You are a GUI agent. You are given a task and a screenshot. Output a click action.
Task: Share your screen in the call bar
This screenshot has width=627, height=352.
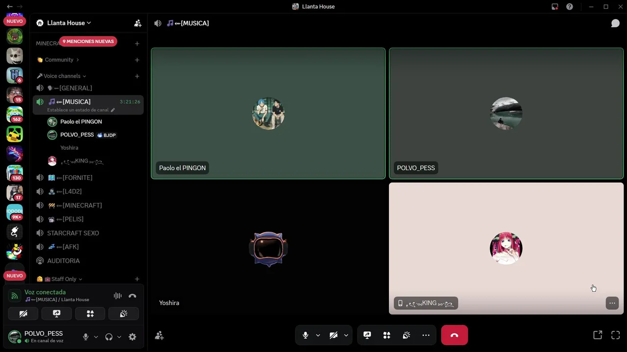(367, 335)
